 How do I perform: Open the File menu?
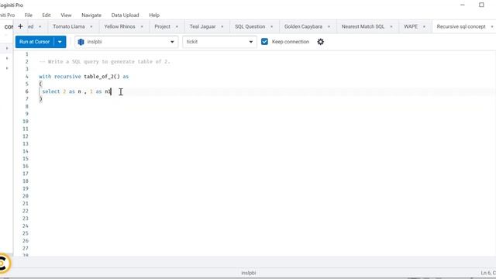click(29, 15)
